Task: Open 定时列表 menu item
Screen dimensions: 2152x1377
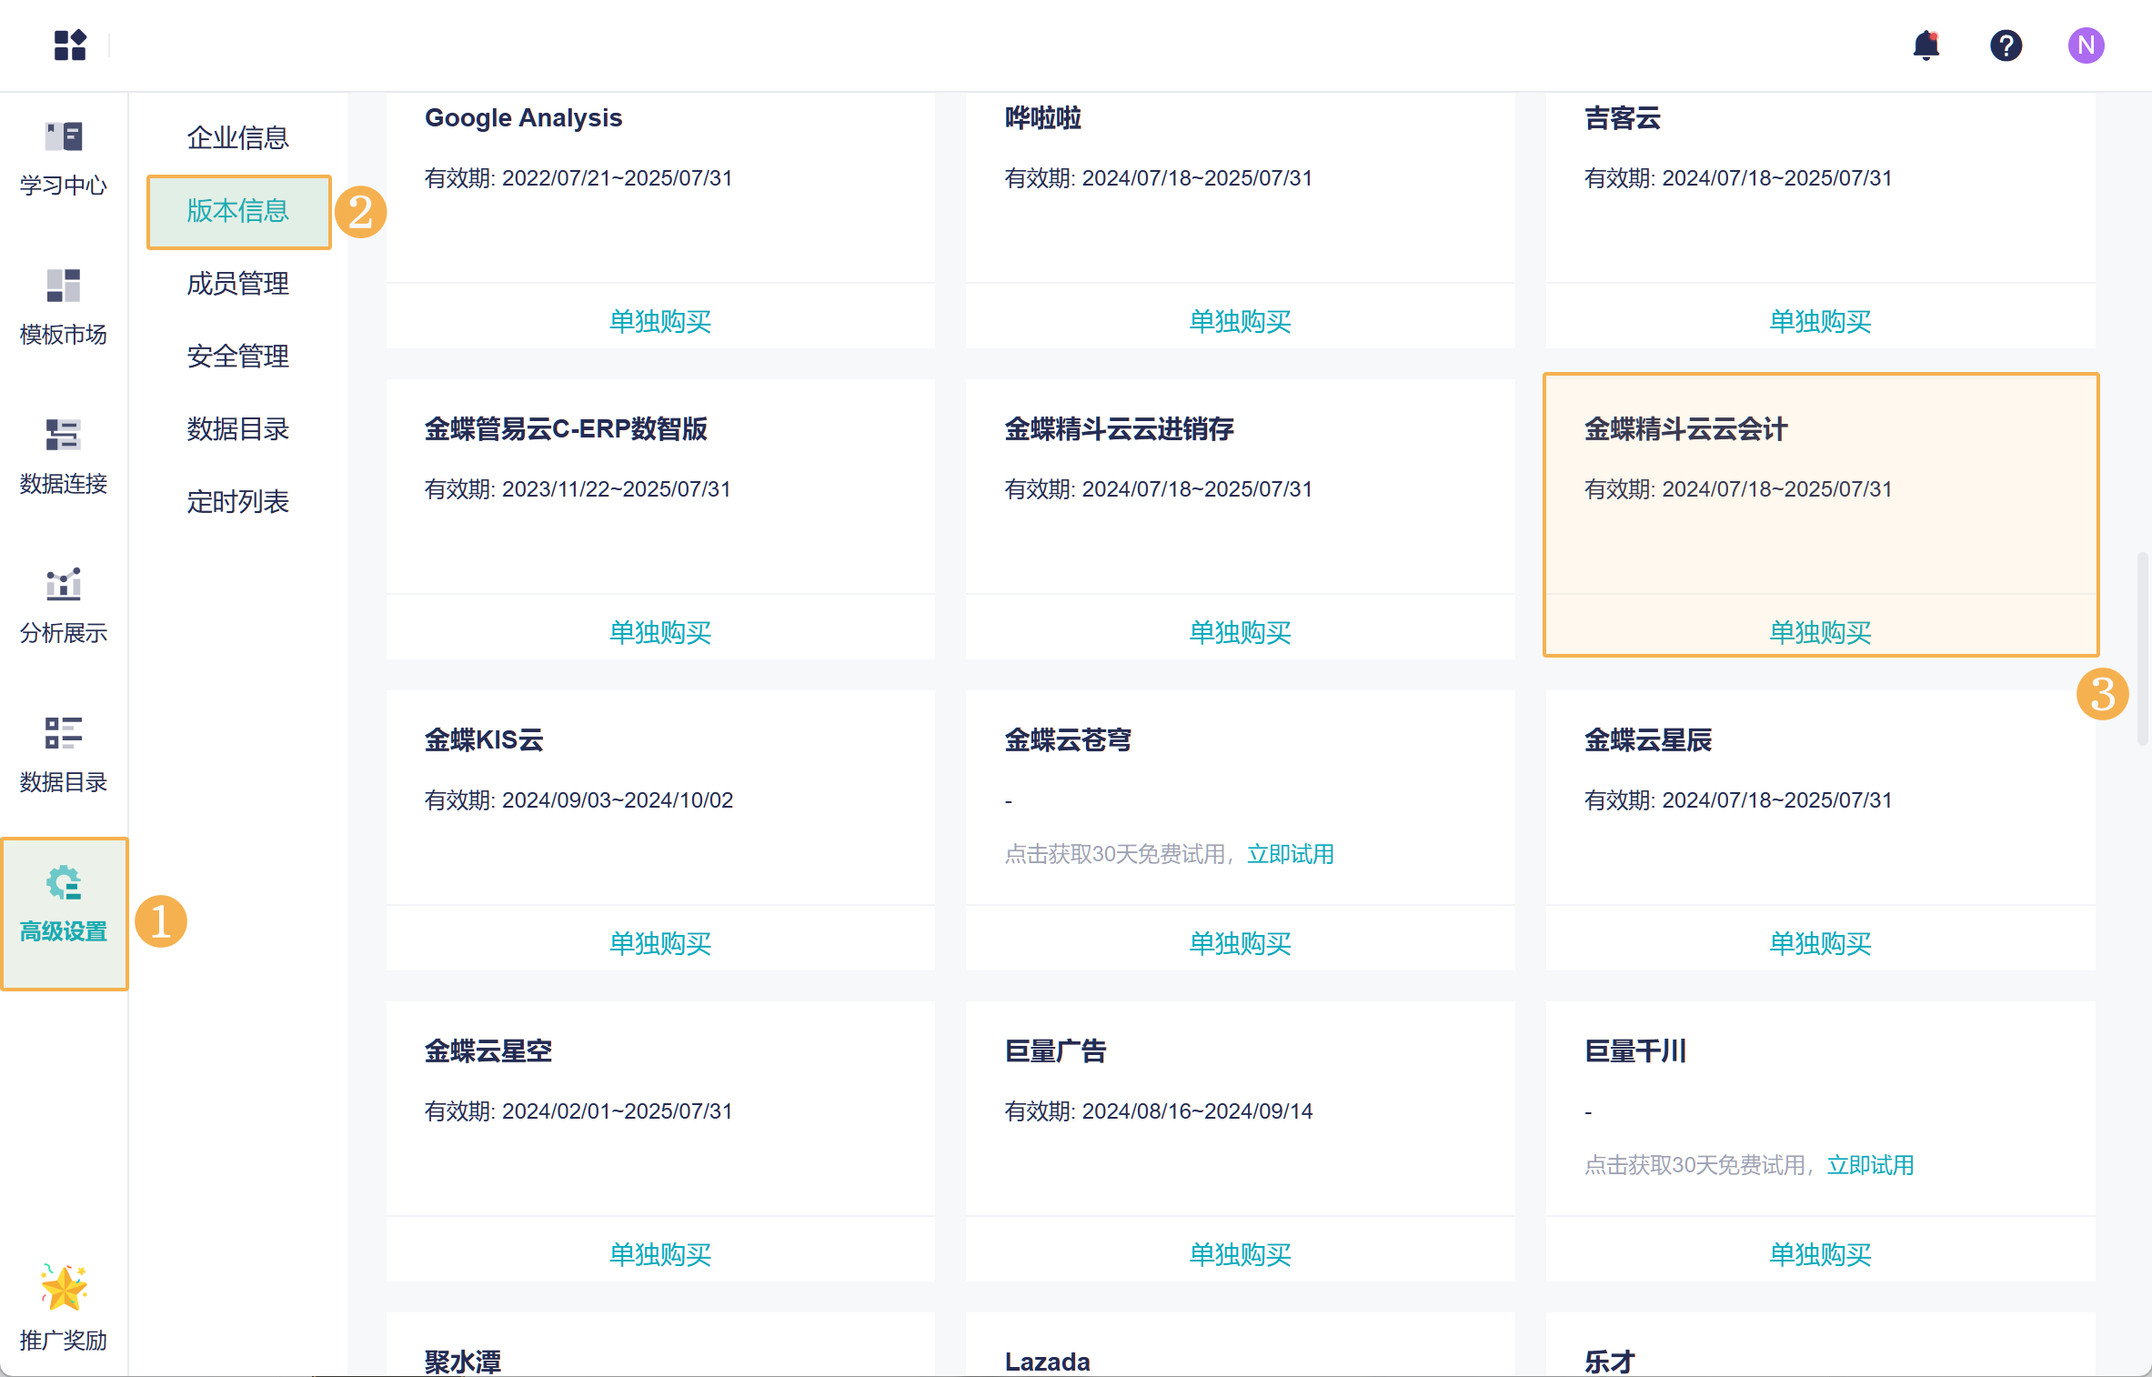Action: point(237,501)
